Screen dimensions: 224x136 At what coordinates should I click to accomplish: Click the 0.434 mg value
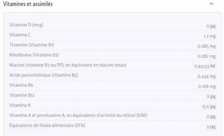point(207,76)
